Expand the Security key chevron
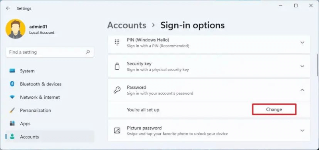 pos(302,66)
